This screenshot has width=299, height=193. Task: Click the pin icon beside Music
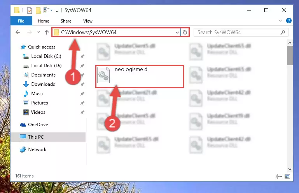82,94
